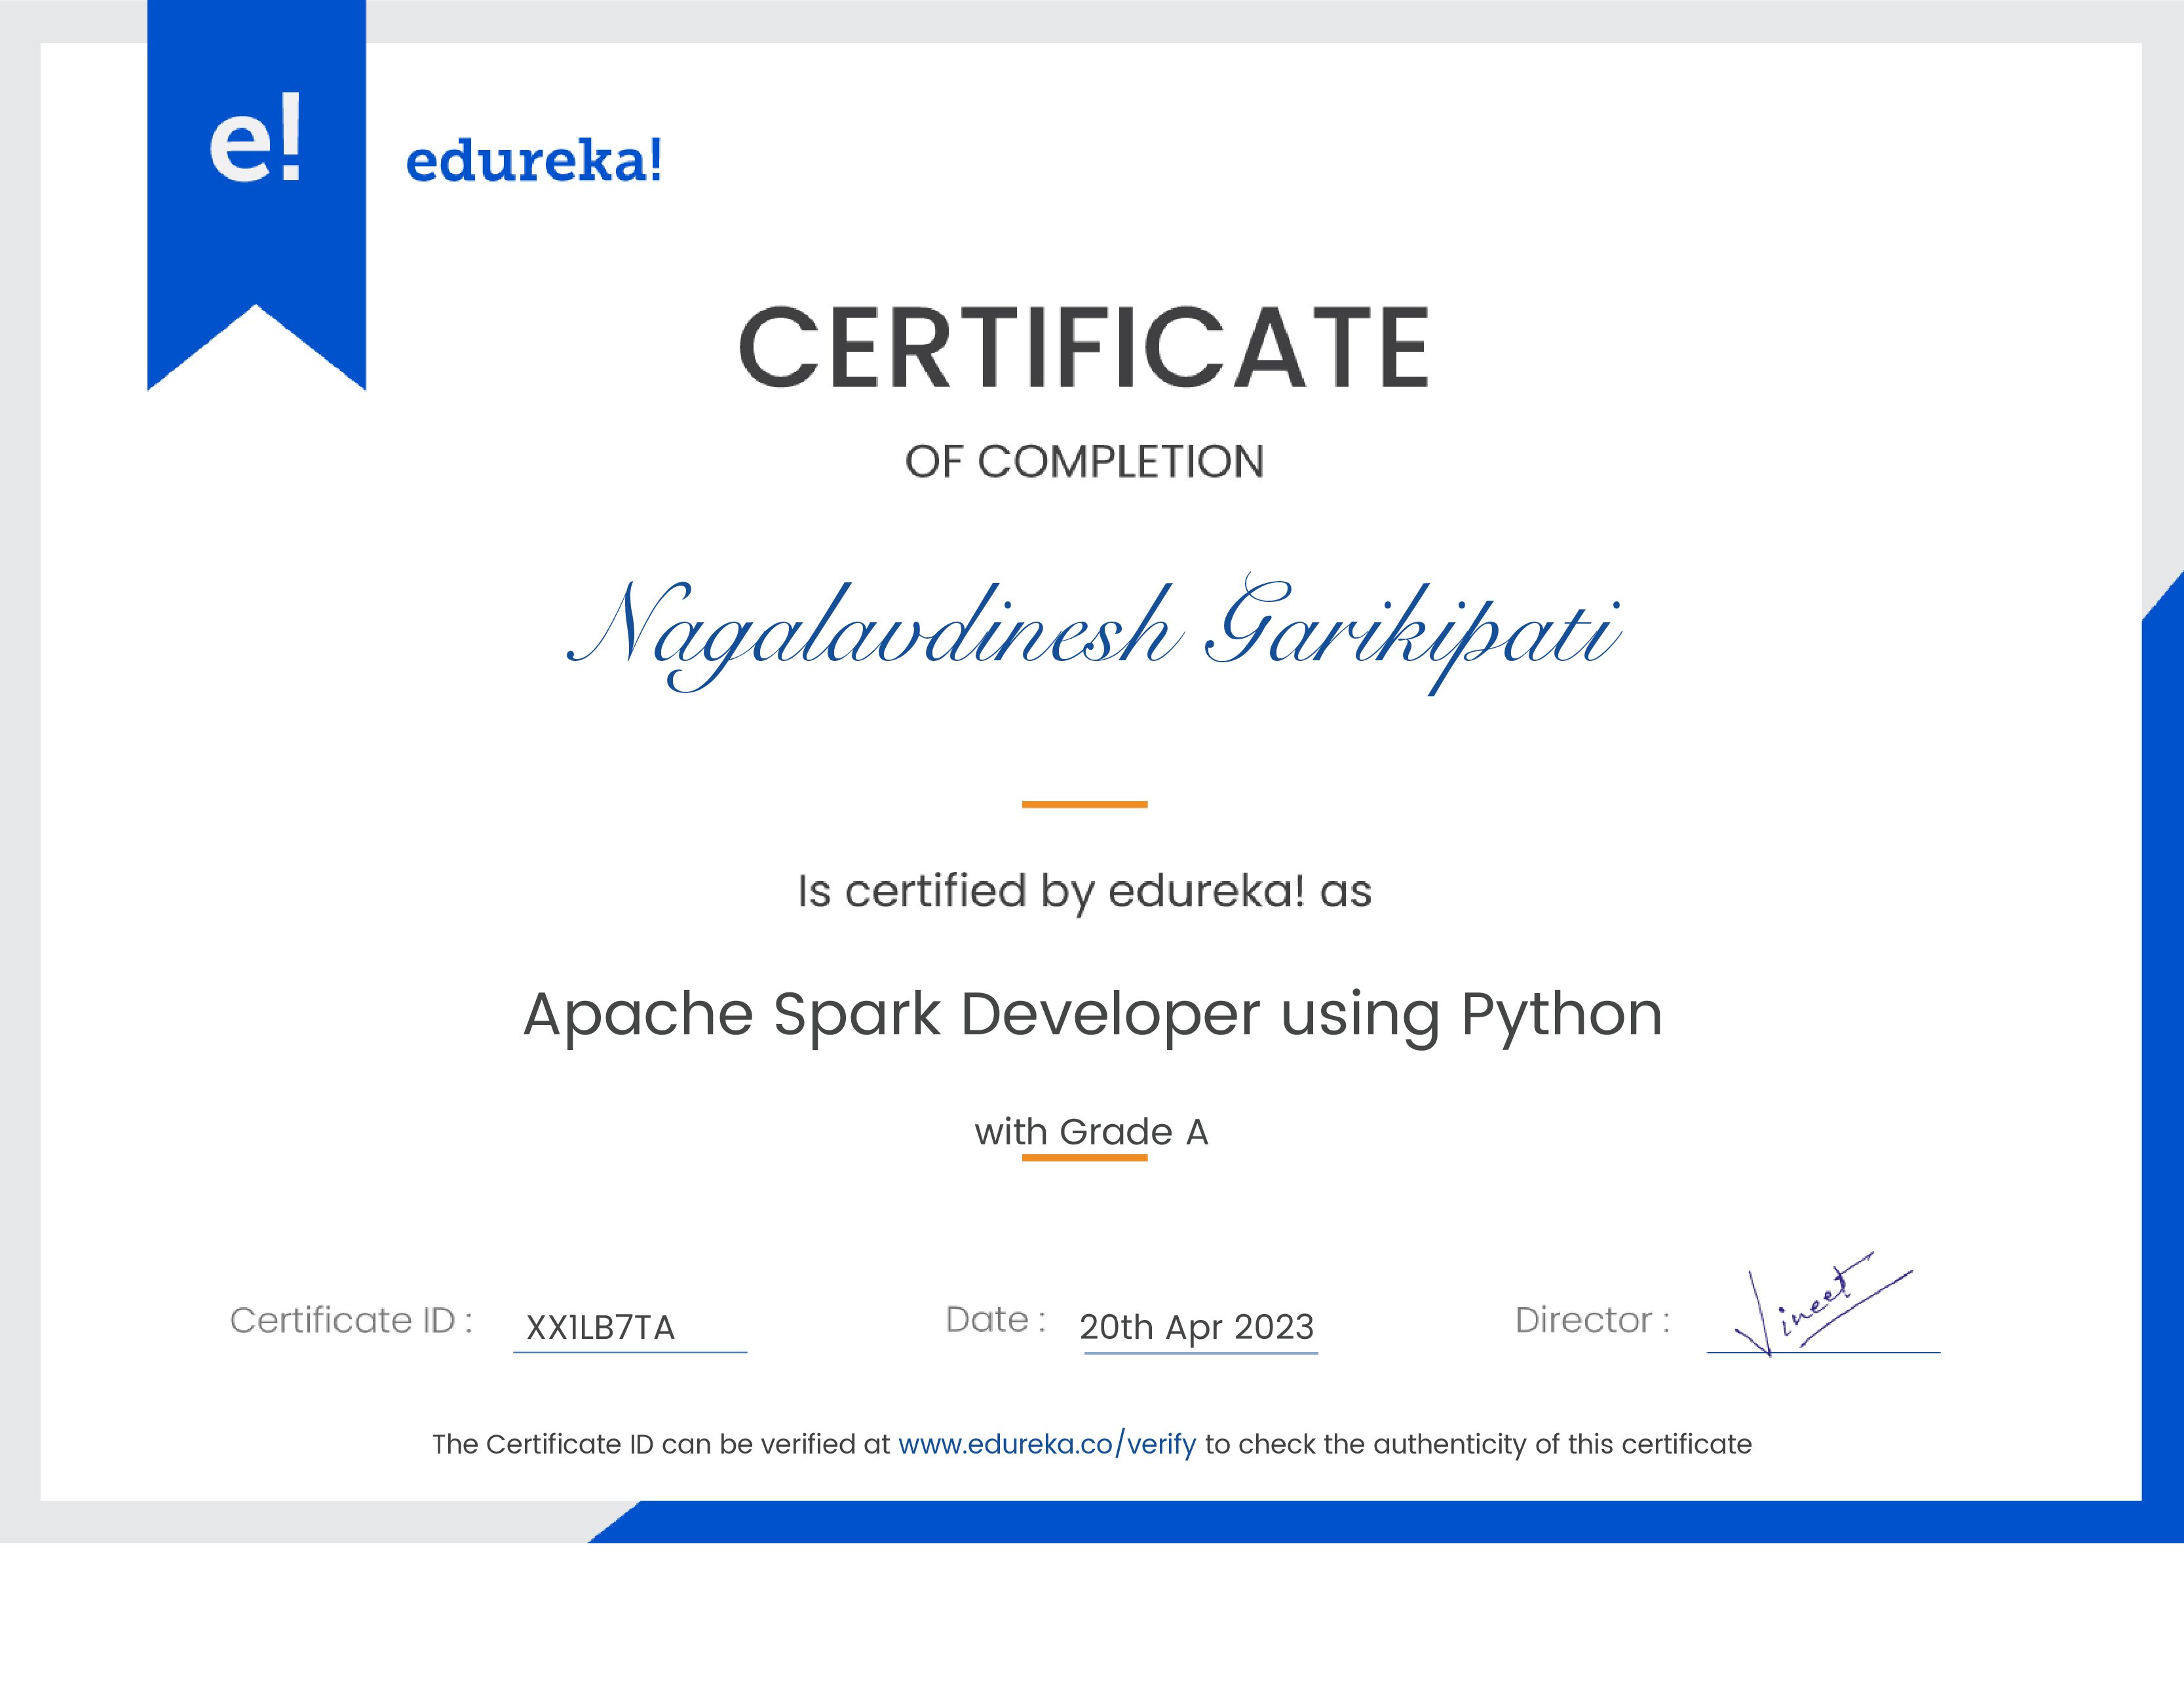The image size is (2184, 1692).
Task: Click the verification disclaimer text
Action: point(1090,1443)
